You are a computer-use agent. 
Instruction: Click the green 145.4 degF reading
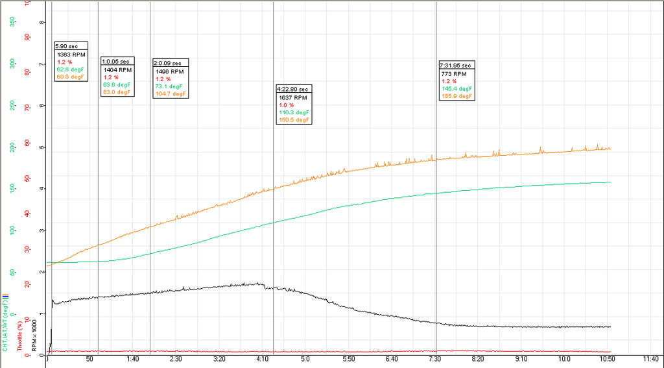[x=457, y=89]
